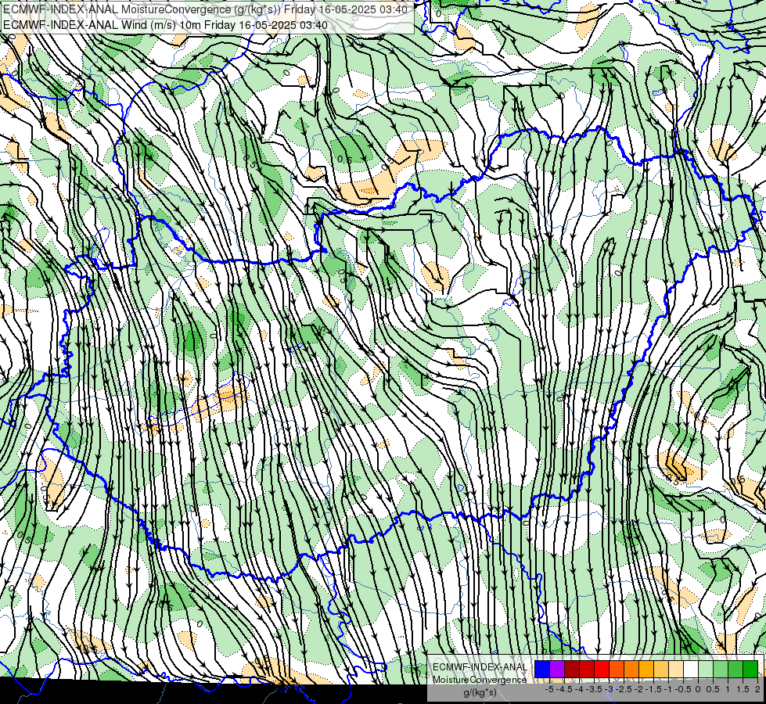The image size is (766, 704).
Task: Click the ECMWF-INDEX-ANAL label in the legend
Action: (480, 667)
